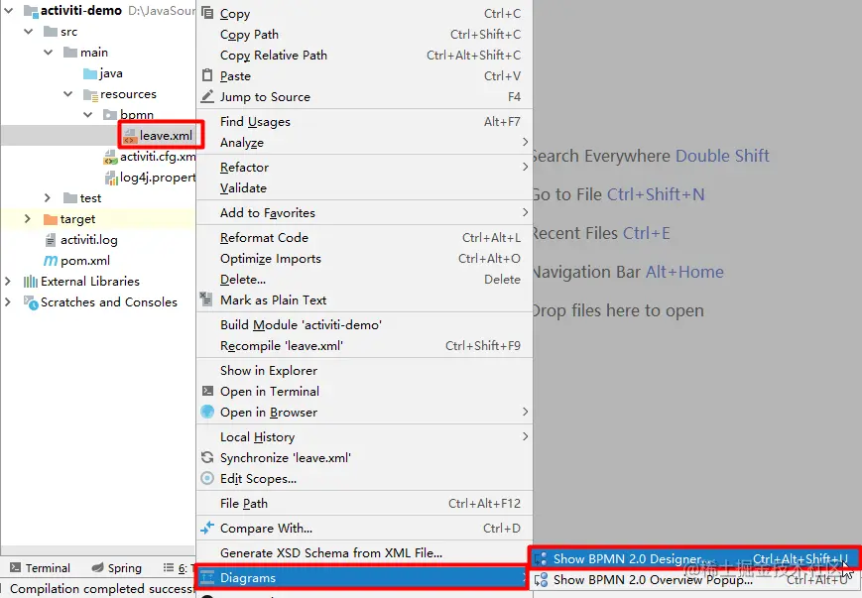Choose Build Module 'activiti-demo'
Screen dimensions: 862x598
pos(364,325)
